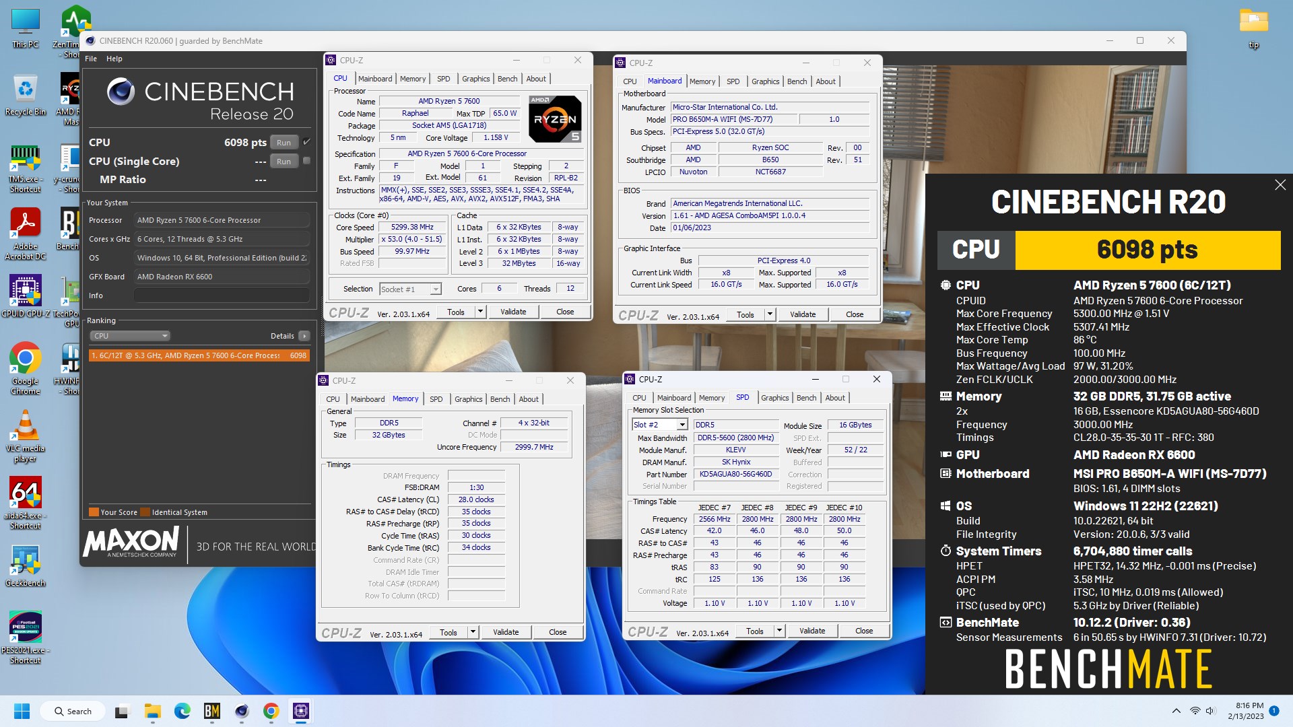Open CPUID CPU-Z desktop shortcut
Image resolution: width=1293 pixels, height=727 pixels.
point(26,296)
